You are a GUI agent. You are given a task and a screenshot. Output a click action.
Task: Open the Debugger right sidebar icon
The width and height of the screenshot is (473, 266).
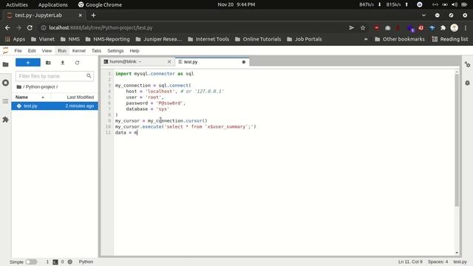coord(467,83)
